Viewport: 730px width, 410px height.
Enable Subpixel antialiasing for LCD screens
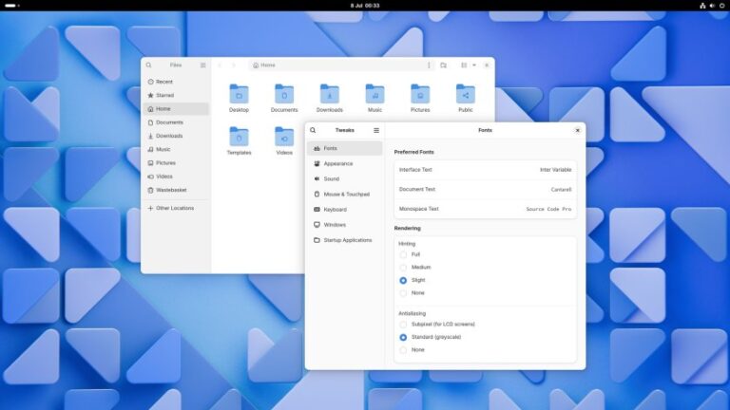[403, 325]
